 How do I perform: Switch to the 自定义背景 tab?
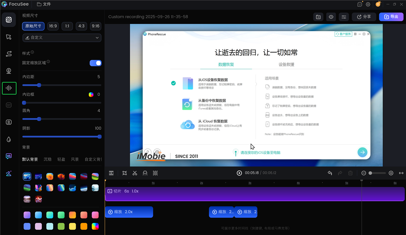click(x=93, y=159)
